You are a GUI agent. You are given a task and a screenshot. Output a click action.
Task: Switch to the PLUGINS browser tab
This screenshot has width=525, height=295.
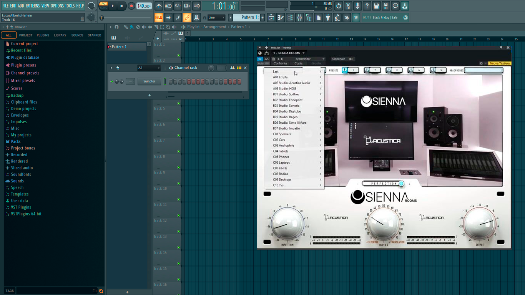[x=43, y=35]
